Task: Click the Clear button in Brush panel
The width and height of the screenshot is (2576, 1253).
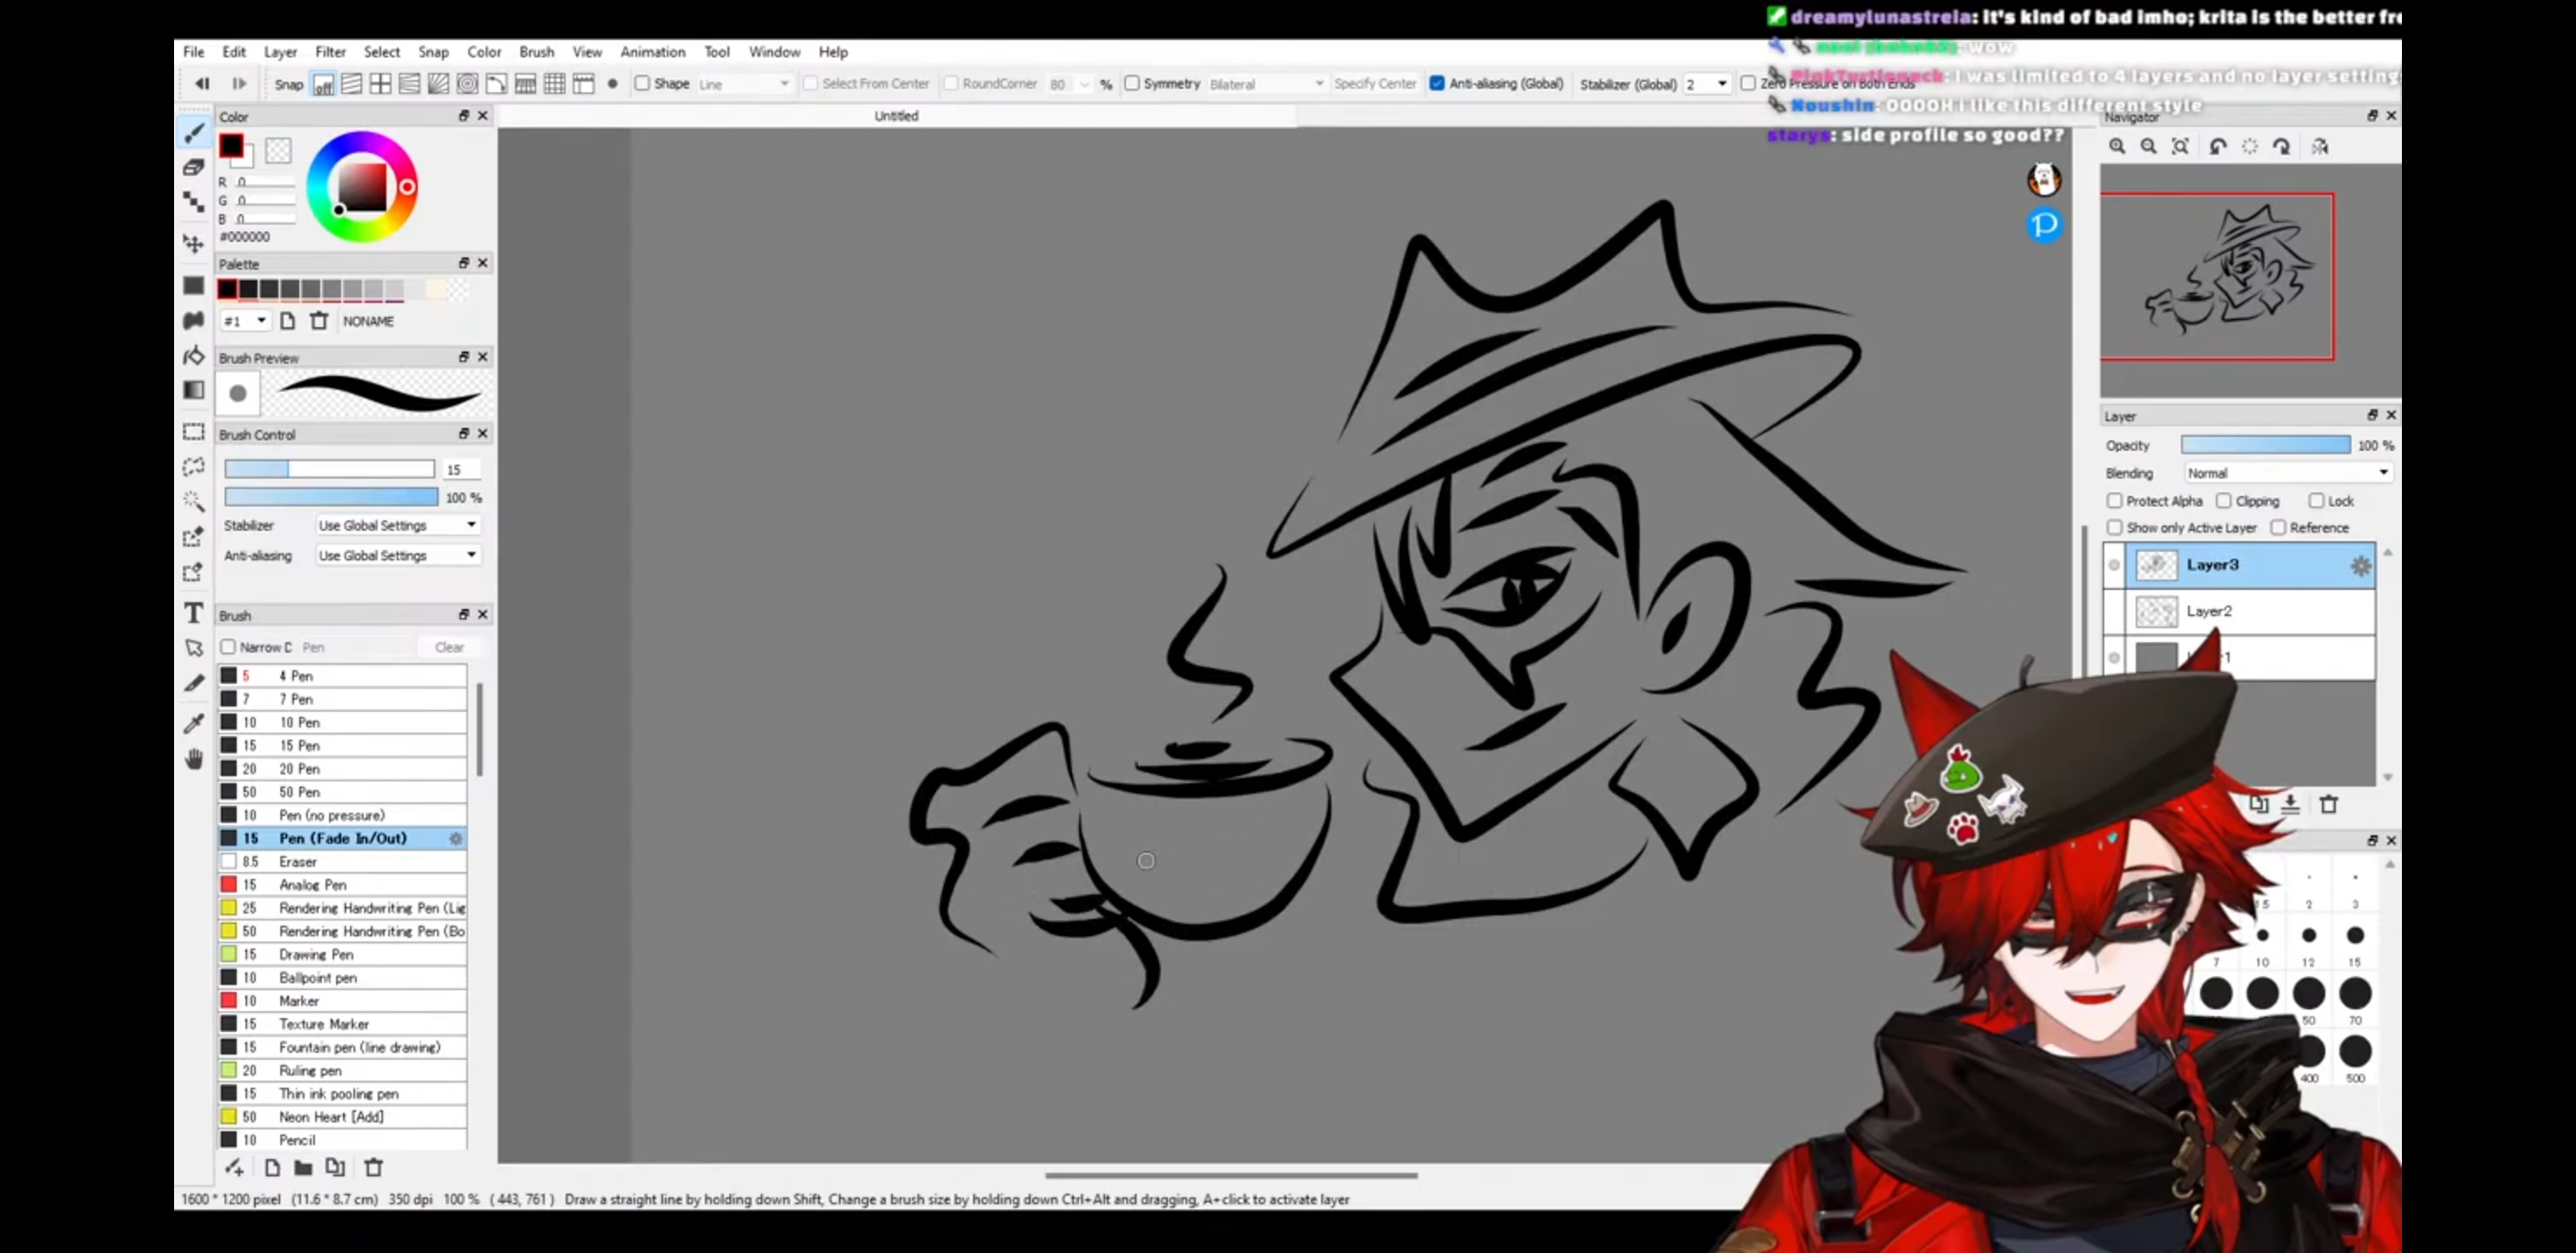Action: pos(449,647)
